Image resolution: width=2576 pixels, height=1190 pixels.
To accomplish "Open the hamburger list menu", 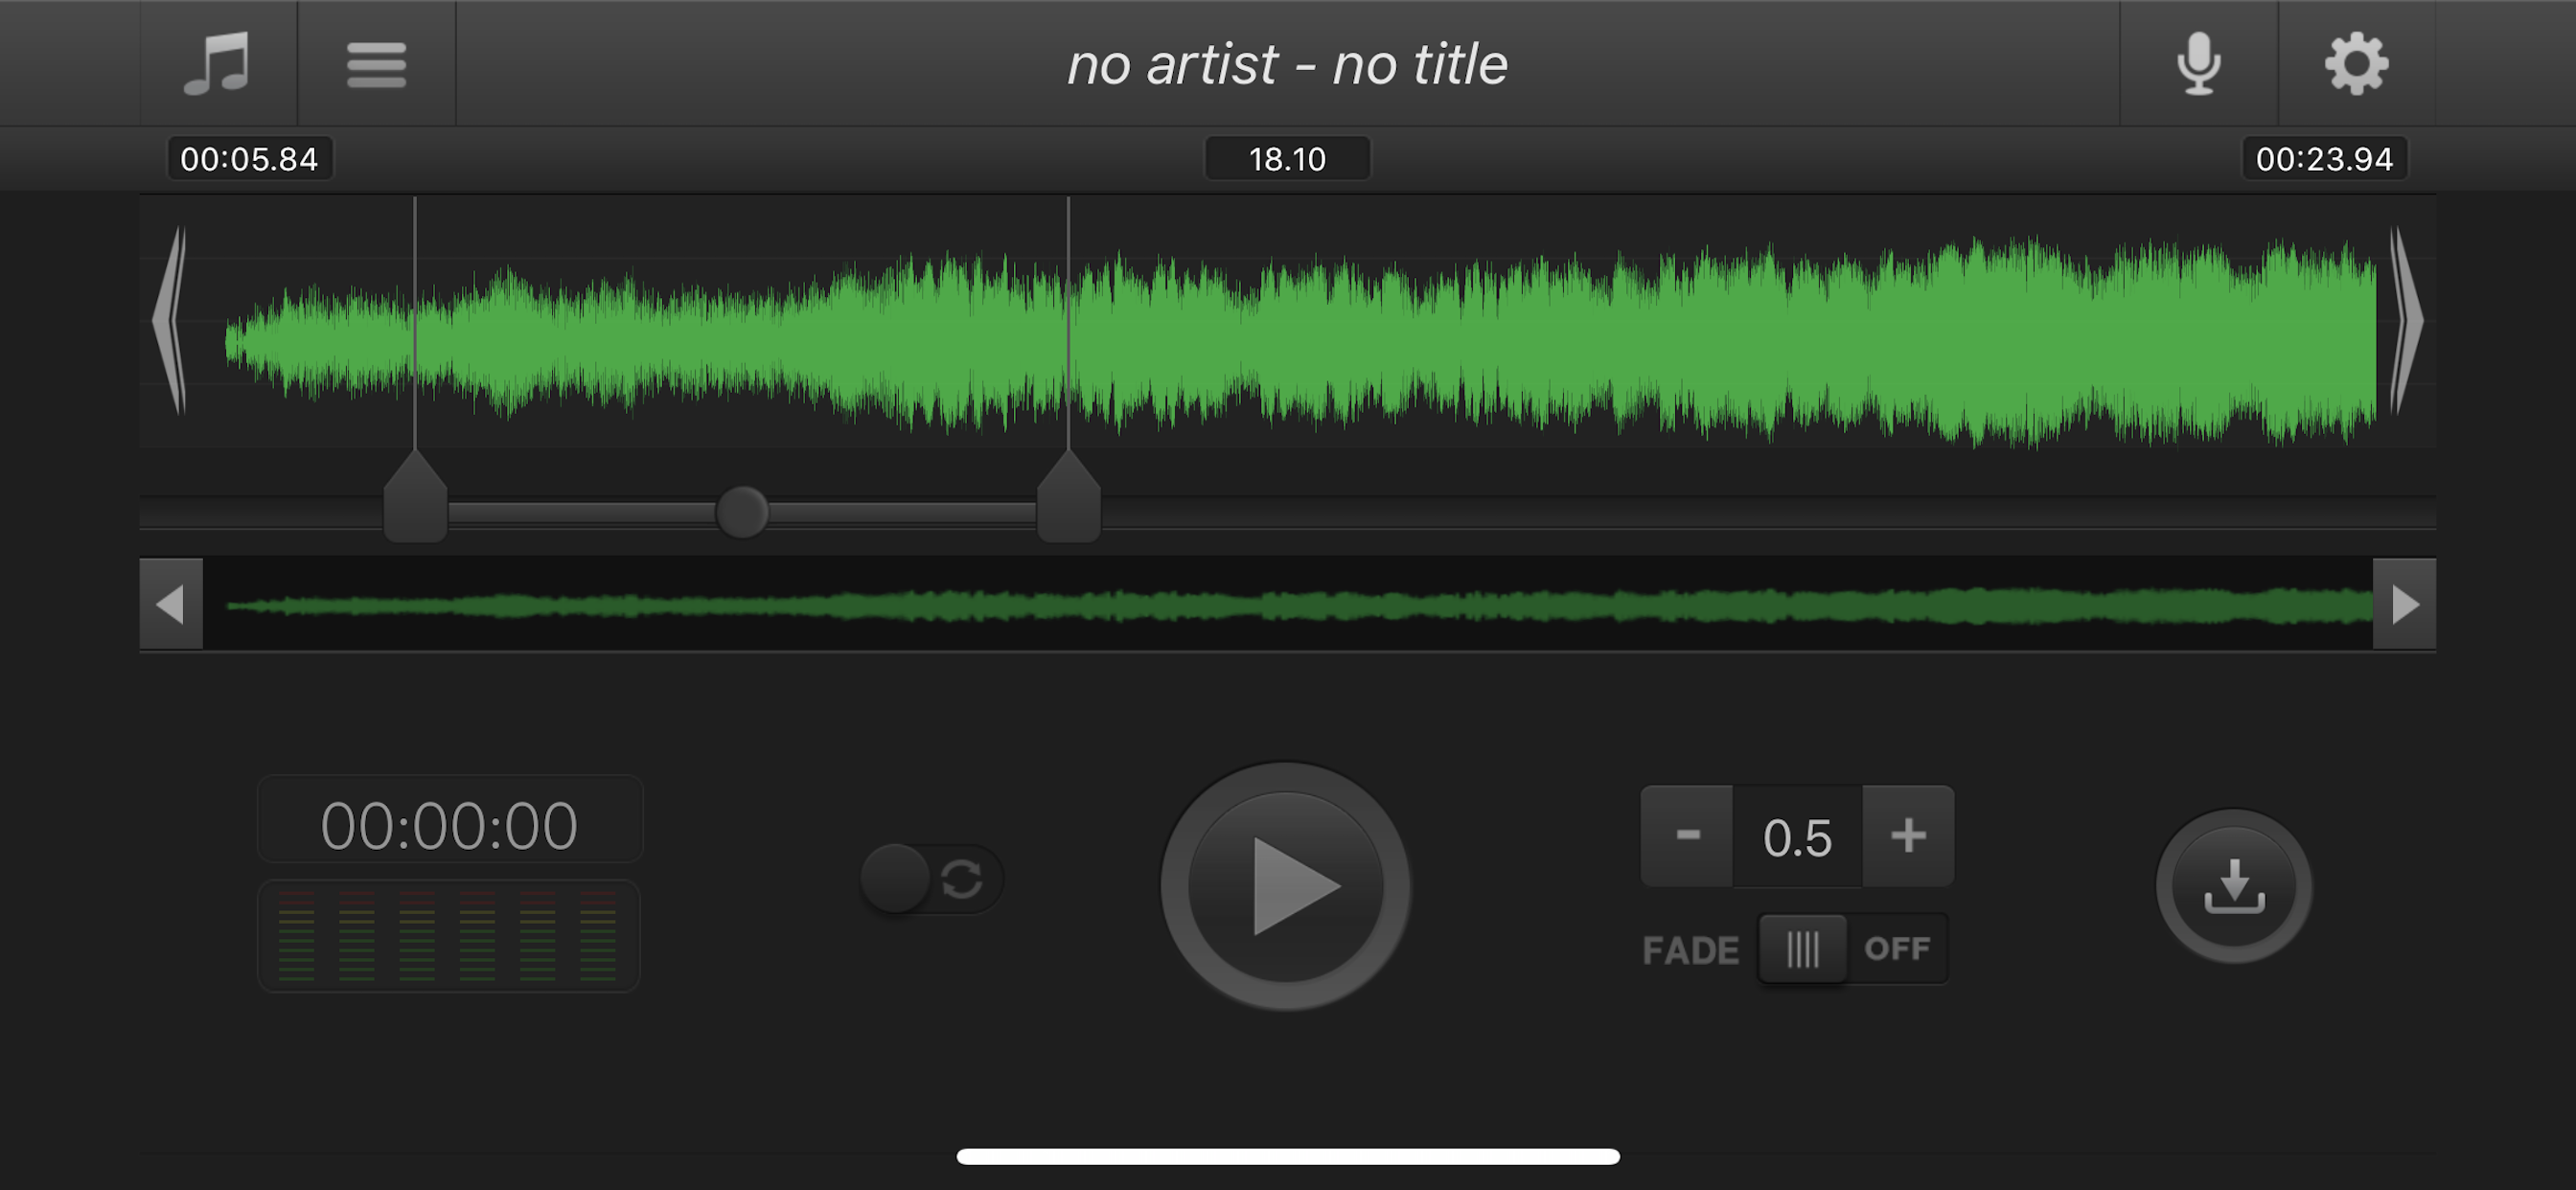I will (376, 64).
